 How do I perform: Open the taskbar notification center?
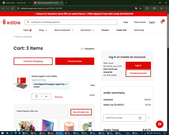[165, 133]
